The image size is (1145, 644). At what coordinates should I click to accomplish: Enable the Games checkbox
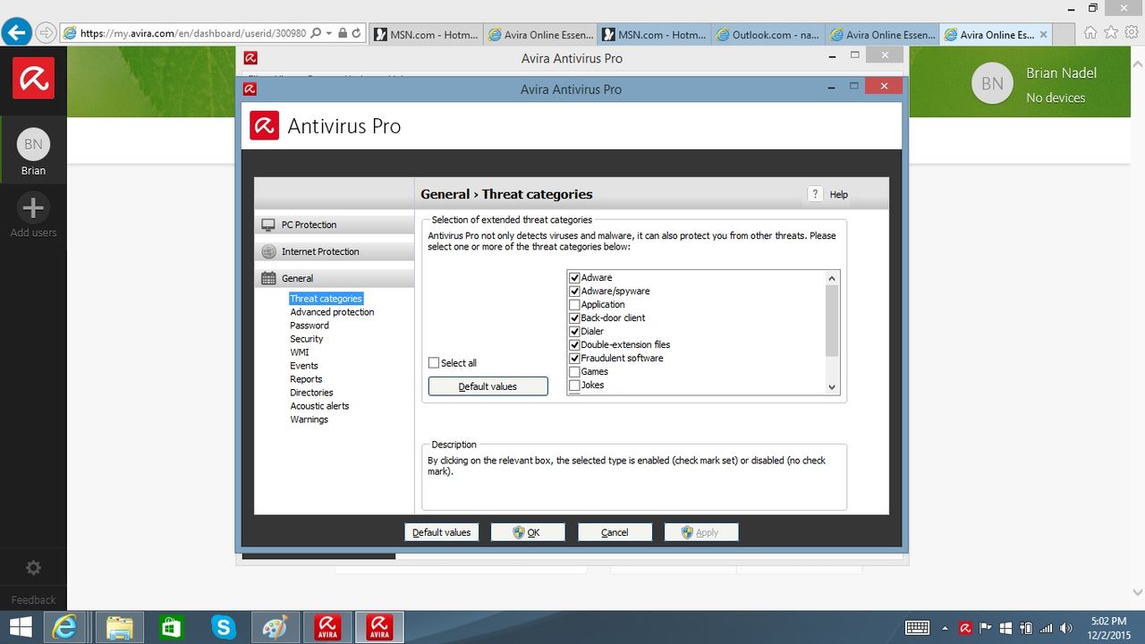(x=575, y=372)
